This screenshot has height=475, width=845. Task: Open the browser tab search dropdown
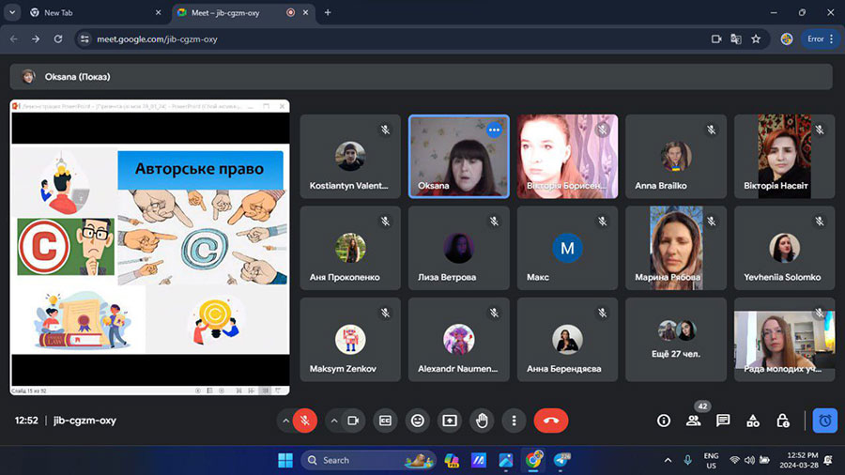pos(13,13)
